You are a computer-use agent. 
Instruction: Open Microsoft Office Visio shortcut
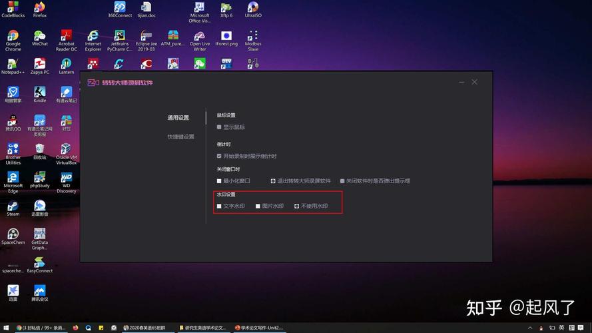[200, 12]
